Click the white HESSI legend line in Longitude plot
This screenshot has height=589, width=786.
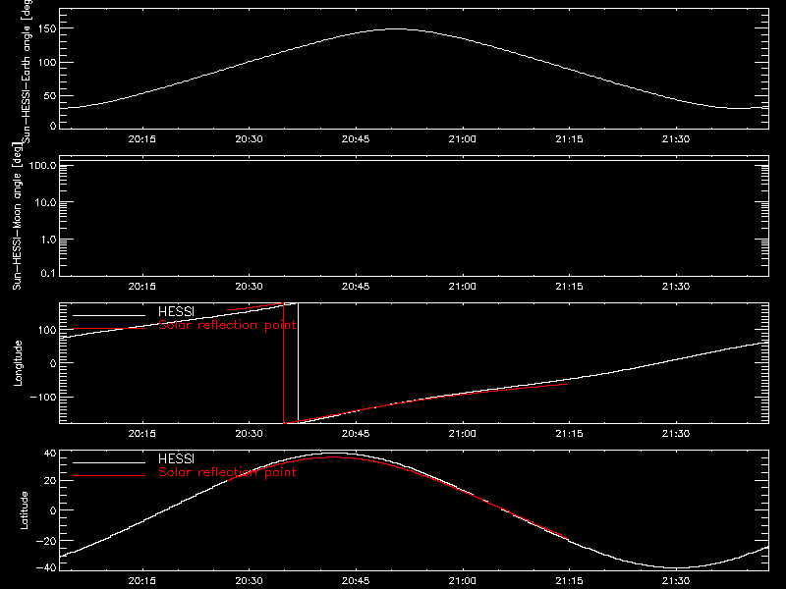tap(109, 315)
